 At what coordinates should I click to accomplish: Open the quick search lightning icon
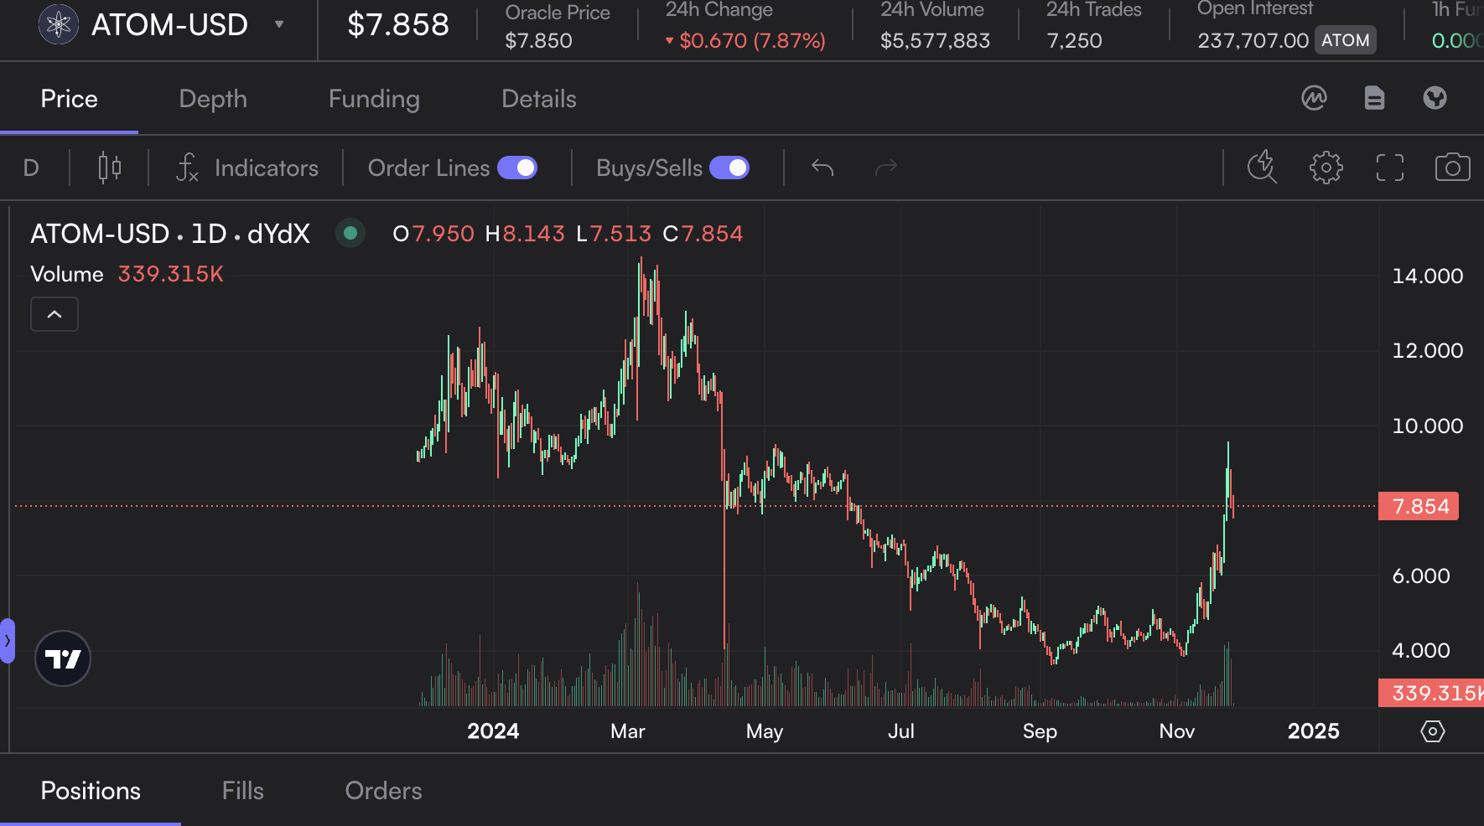[1262, 168]
